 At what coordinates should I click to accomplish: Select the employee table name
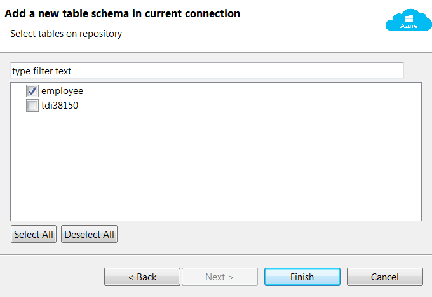pyautogui.click(x=62, y=91)
